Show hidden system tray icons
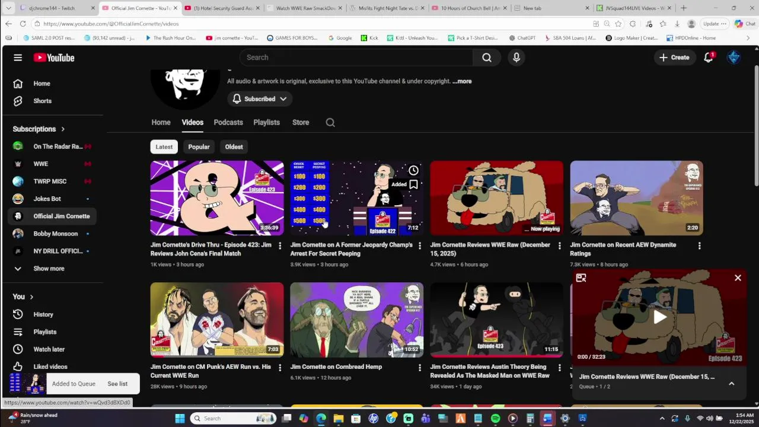The height and width of the screenshot is (427, 759). pyautogui.click(x=662, y=418)
